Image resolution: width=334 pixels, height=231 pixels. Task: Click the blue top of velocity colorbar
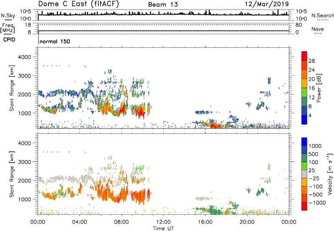pos(304,142)
